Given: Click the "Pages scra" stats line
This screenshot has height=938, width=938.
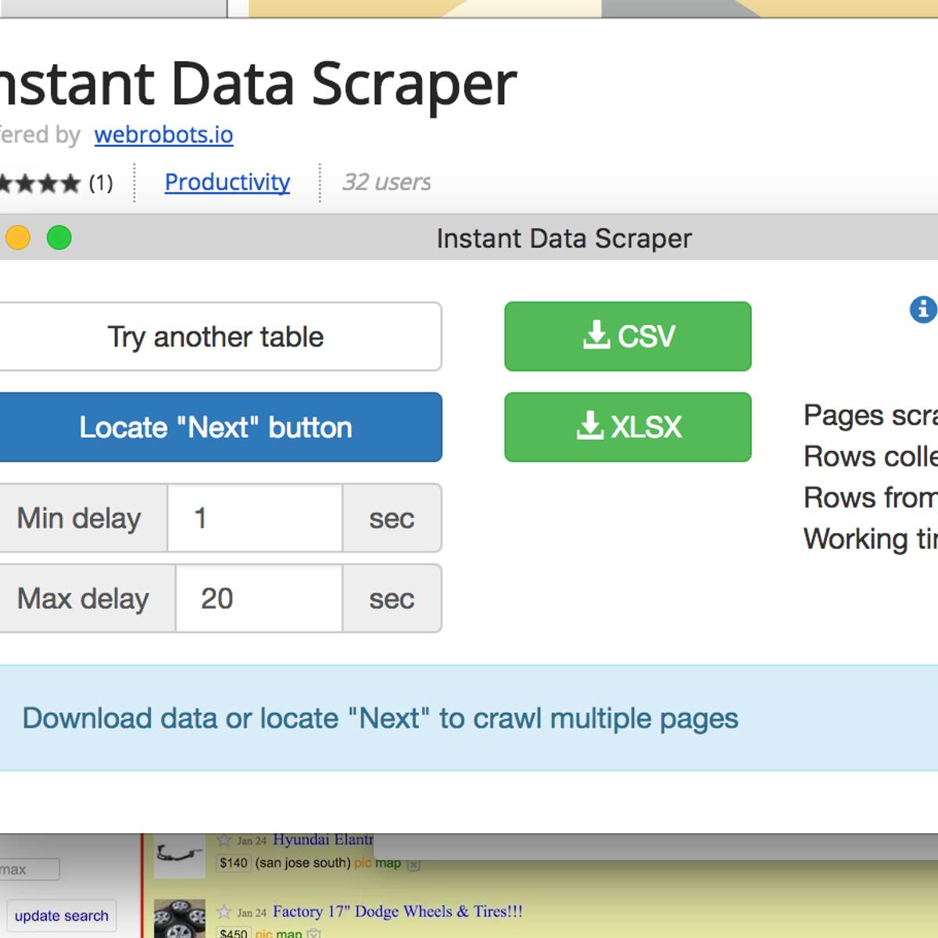Looking at the screenshot, I should 871,416.
